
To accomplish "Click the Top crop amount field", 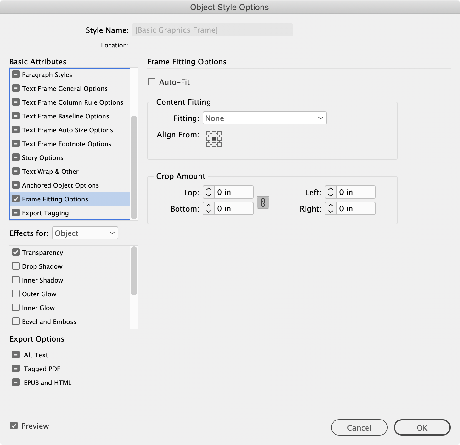I will coord(234,192).
